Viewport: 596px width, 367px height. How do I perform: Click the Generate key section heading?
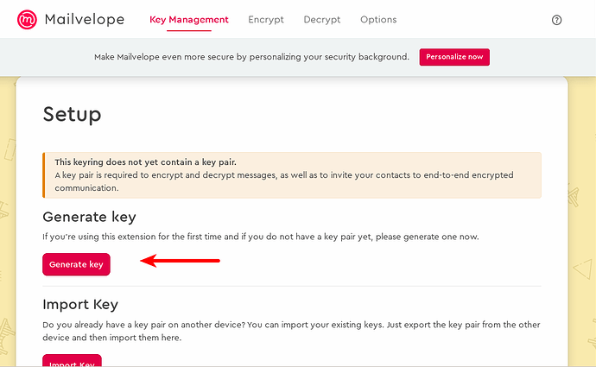tap(89, 217)
